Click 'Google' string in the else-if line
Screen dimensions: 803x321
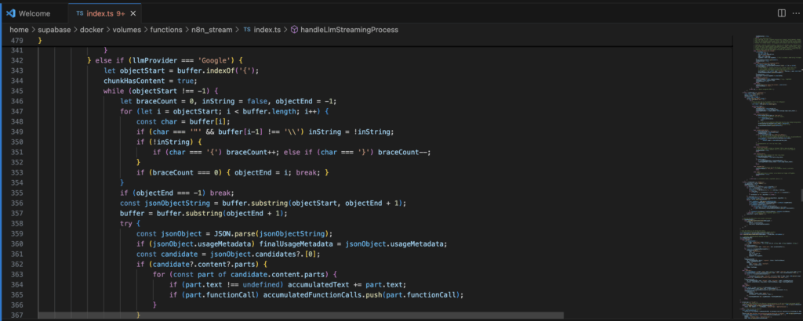click(213, 60)
